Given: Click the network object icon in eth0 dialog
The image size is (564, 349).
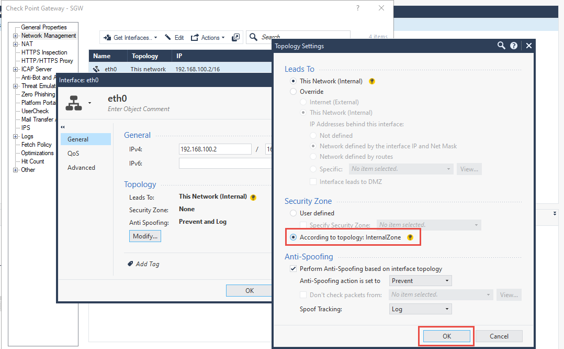Looking at the screenshot, I should coord(74,103).
